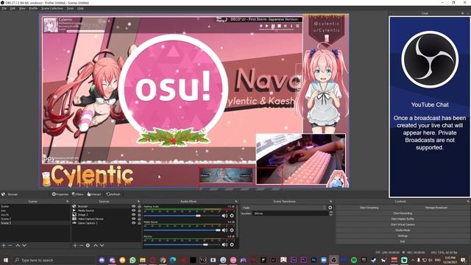471x265 pixels.
Task: Open Discord from taskbar
Action: tap(102, 260)
